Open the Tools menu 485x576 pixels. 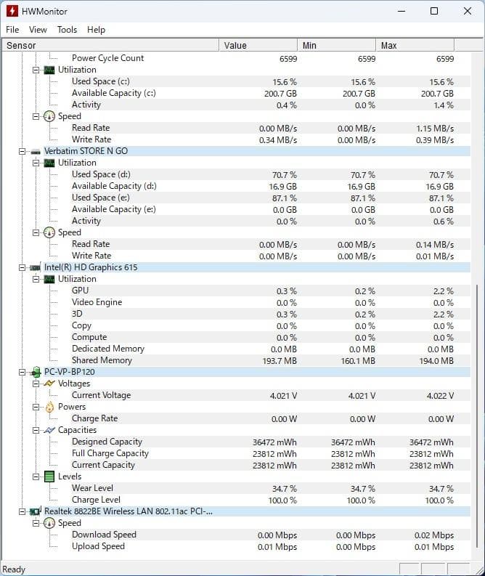click(67, 30)
